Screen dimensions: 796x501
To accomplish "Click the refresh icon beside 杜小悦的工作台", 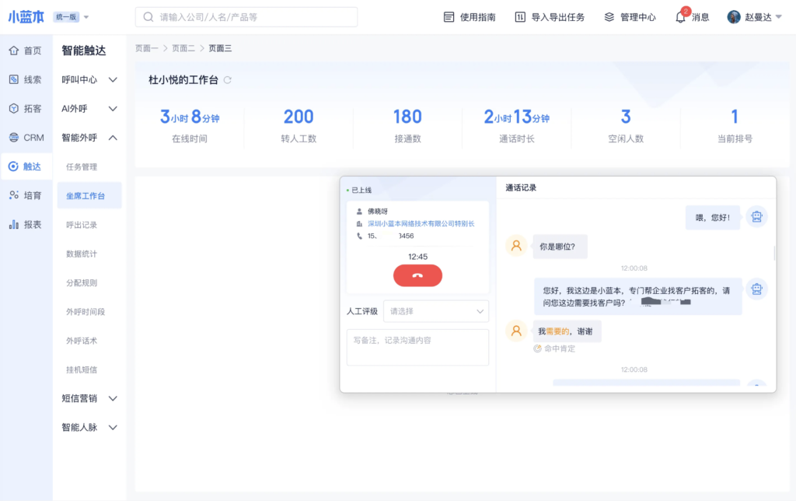I will [x=227, y=80].
